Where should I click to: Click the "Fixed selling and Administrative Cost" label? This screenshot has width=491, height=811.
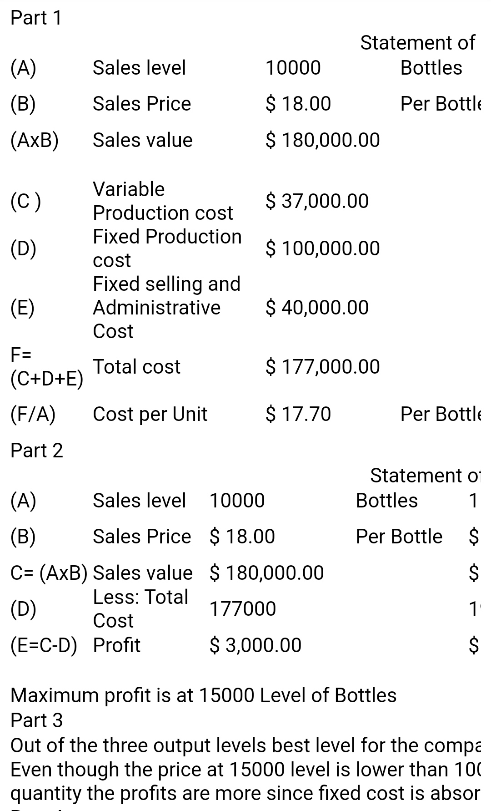(x=166, y=307)
